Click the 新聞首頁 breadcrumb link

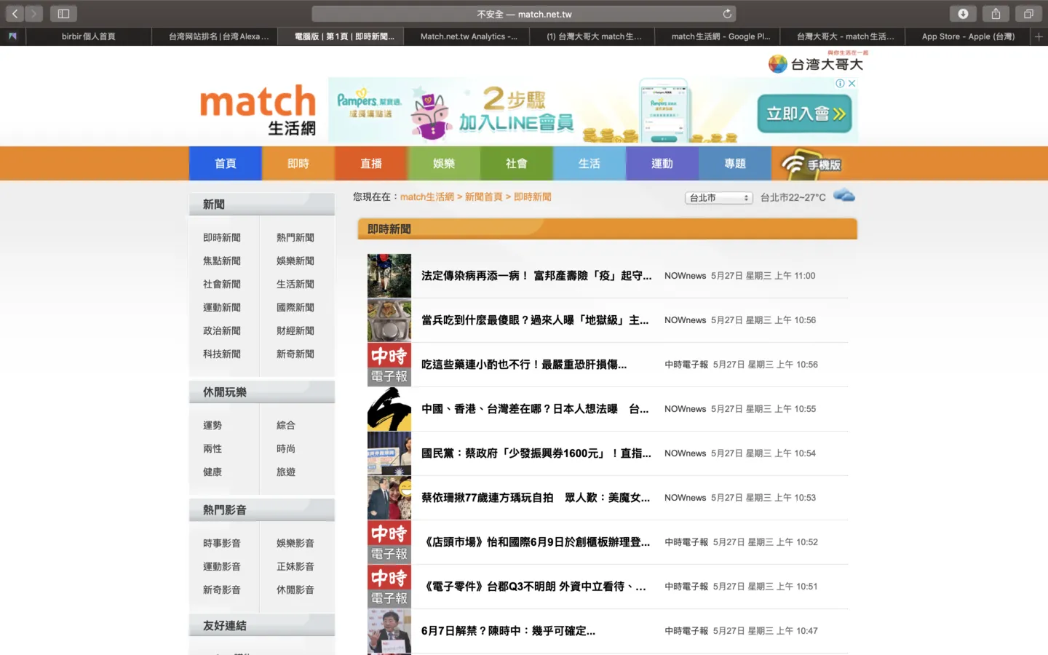pyautogui.click(x=484, y=197)
